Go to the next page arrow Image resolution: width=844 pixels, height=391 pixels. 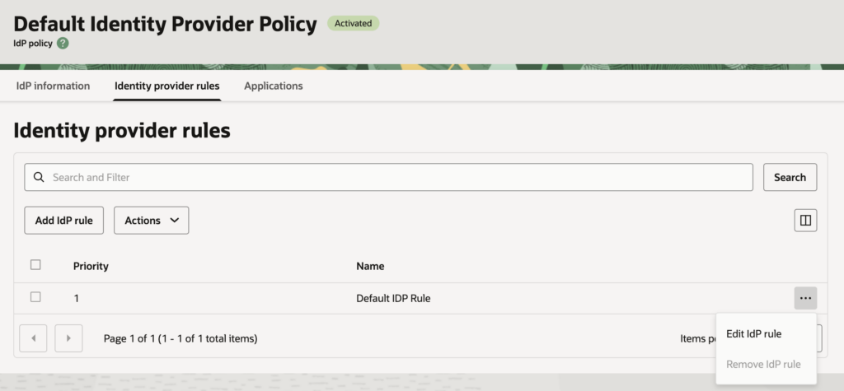[68, 338]
